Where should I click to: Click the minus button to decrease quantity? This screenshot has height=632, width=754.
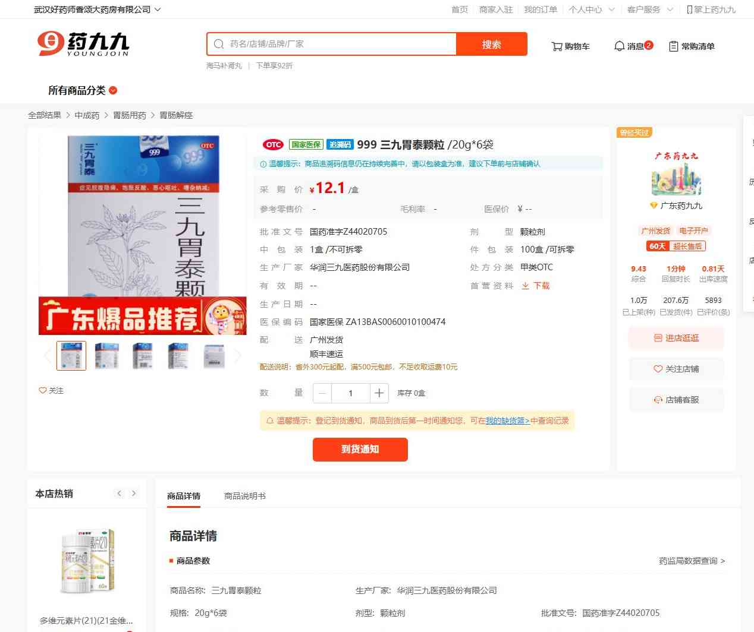[322, 393]
